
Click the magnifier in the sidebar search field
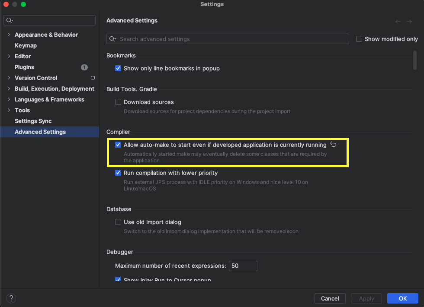pyautogui.click(x=9, y=20)
